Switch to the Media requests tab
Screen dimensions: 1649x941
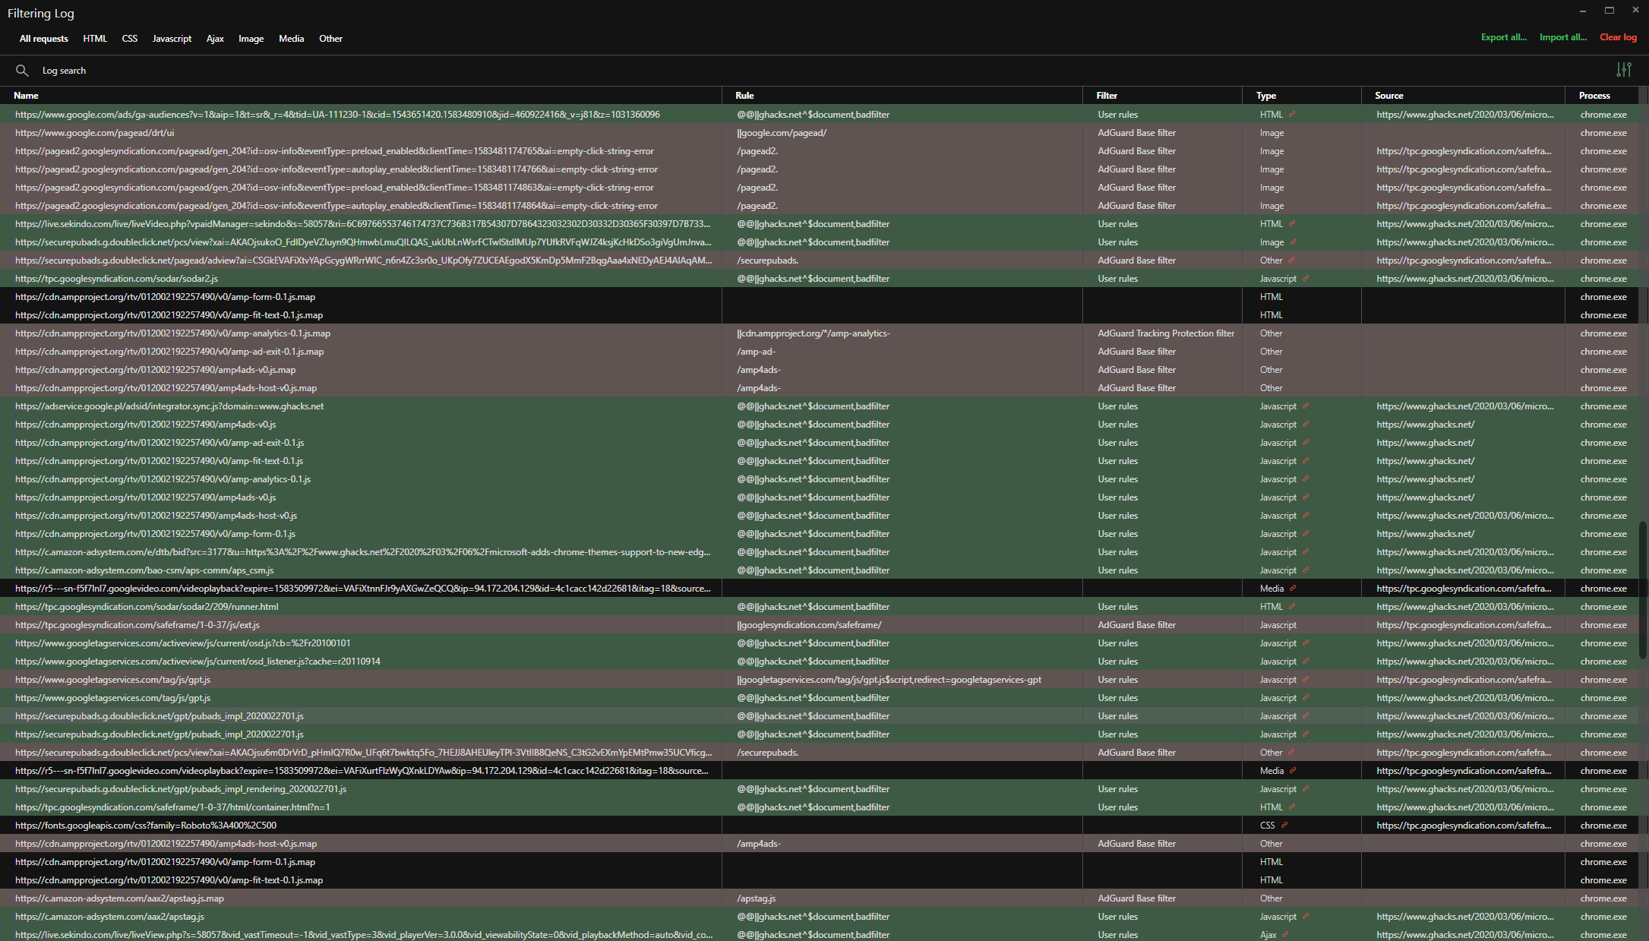point(292,38)
